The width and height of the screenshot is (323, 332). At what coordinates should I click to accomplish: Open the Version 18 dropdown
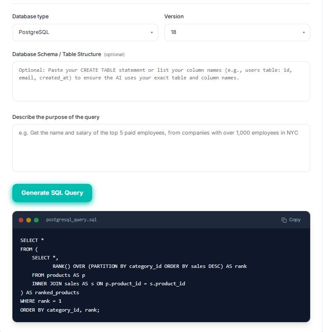(237, 32)
